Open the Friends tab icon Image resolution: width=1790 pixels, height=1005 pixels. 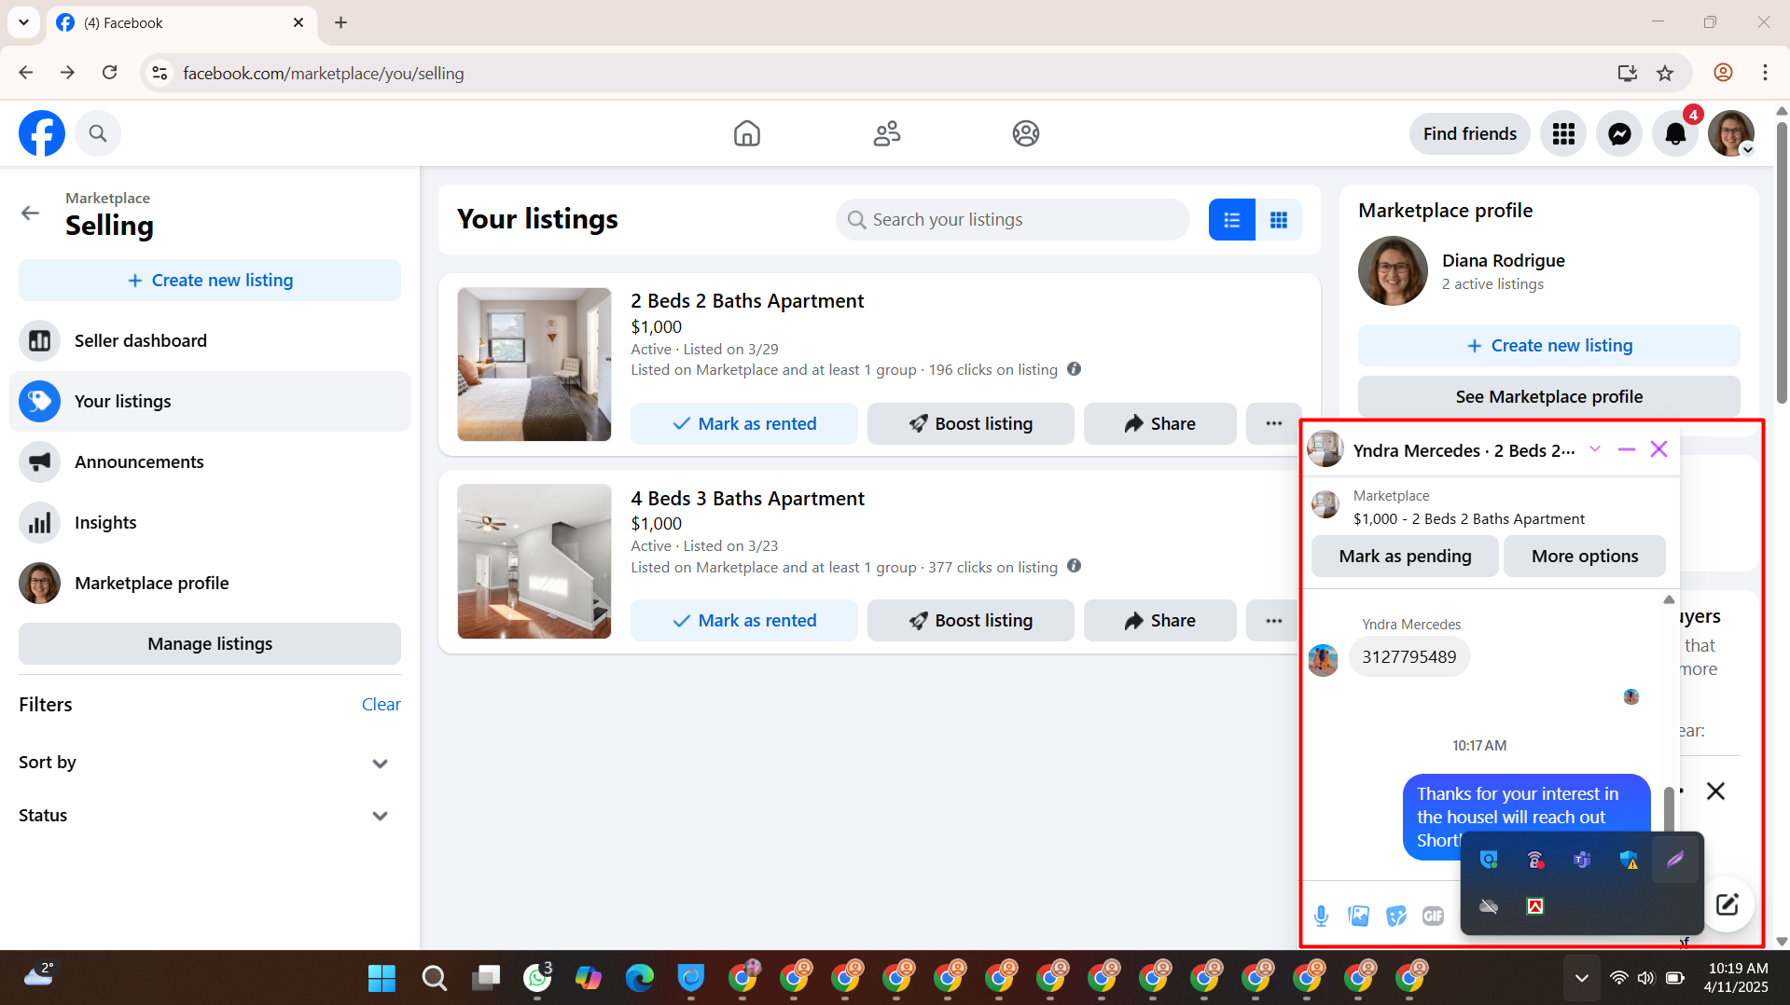886,133
